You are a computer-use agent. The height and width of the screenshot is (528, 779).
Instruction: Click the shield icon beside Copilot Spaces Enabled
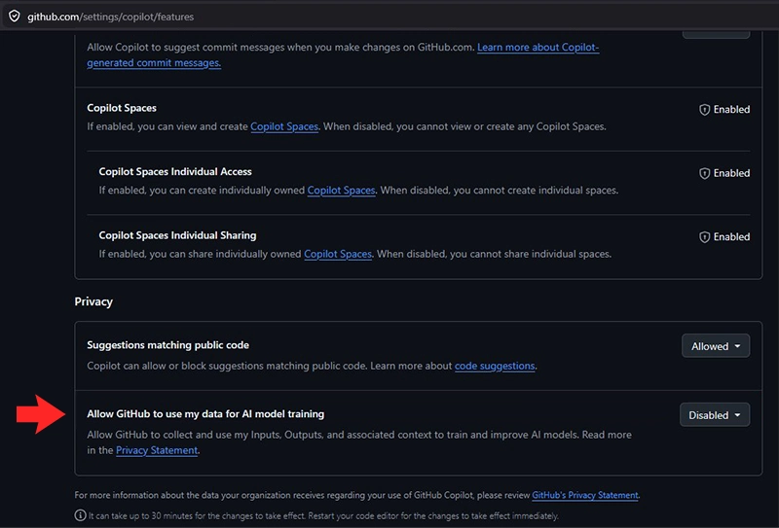click(x=704, y=110)
